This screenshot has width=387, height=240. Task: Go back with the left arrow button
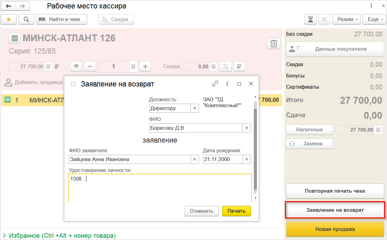tap(8, 6)
